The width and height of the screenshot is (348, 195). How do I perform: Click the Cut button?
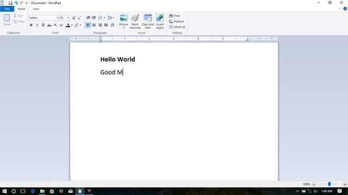[x=18, y=16]
